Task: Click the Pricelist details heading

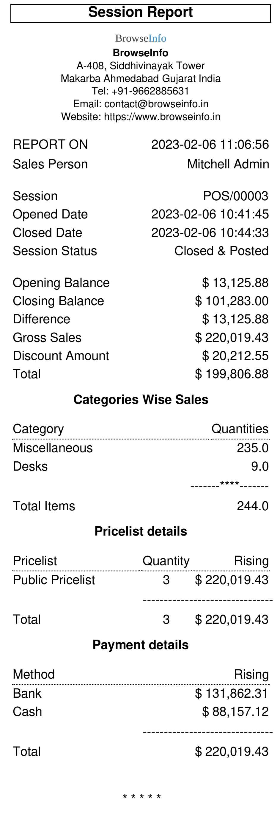Action: (x=141, y=531)
